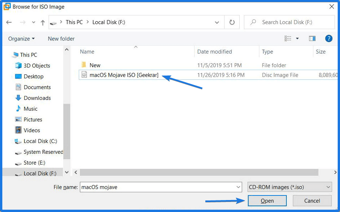This screenshot has width=340, height=212.
Task: Refresh the Local Disk (F:) listing
Action: point(232,22)
